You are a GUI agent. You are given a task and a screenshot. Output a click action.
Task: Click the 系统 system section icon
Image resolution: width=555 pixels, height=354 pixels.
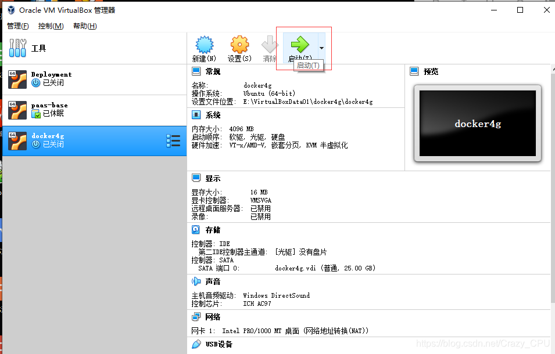tap(196, 115)
